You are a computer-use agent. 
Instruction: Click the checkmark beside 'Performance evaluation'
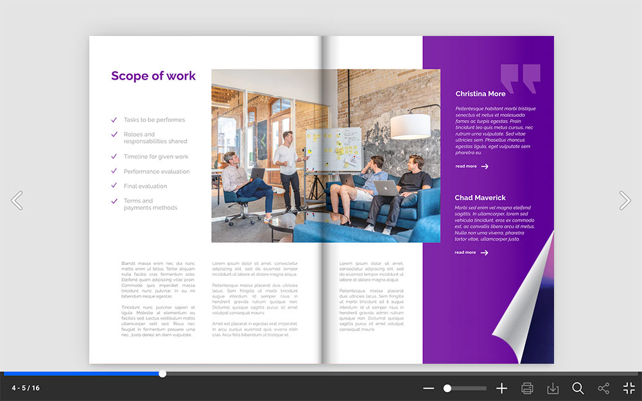114,171
